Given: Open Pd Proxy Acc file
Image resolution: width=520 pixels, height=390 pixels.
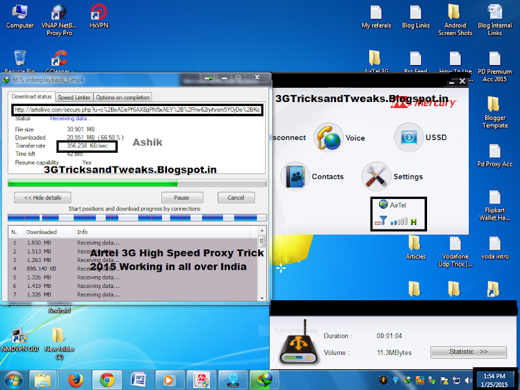Looking at the screenshot, I should point(495,155).
